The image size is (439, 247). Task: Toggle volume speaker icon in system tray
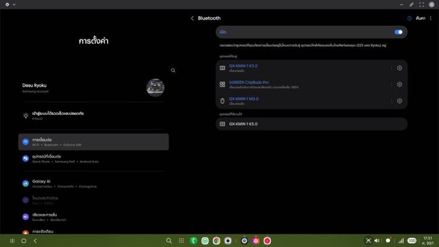(377, 241)
